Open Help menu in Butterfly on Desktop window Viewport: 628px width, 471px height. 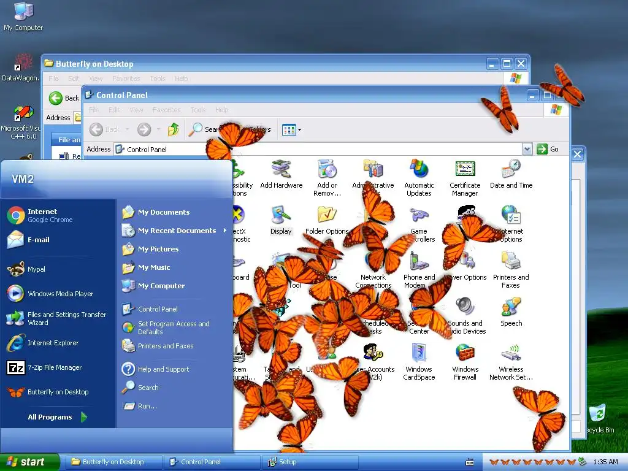pos(181,78)
